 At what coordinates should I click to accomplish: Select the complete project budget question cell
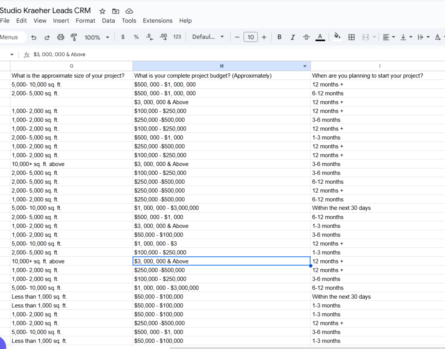[x=222, y=76]
